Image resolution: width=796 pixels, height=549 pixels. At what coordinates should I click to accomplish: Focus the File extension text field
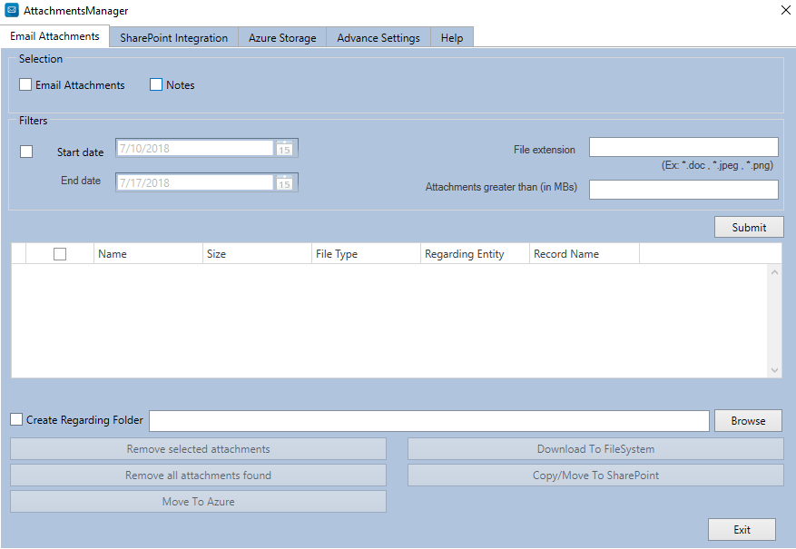coord(683,147)
